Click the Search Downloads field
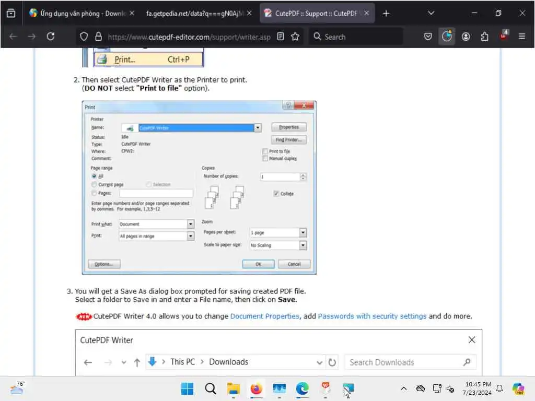535x401 pixels. tap(411, 362)
